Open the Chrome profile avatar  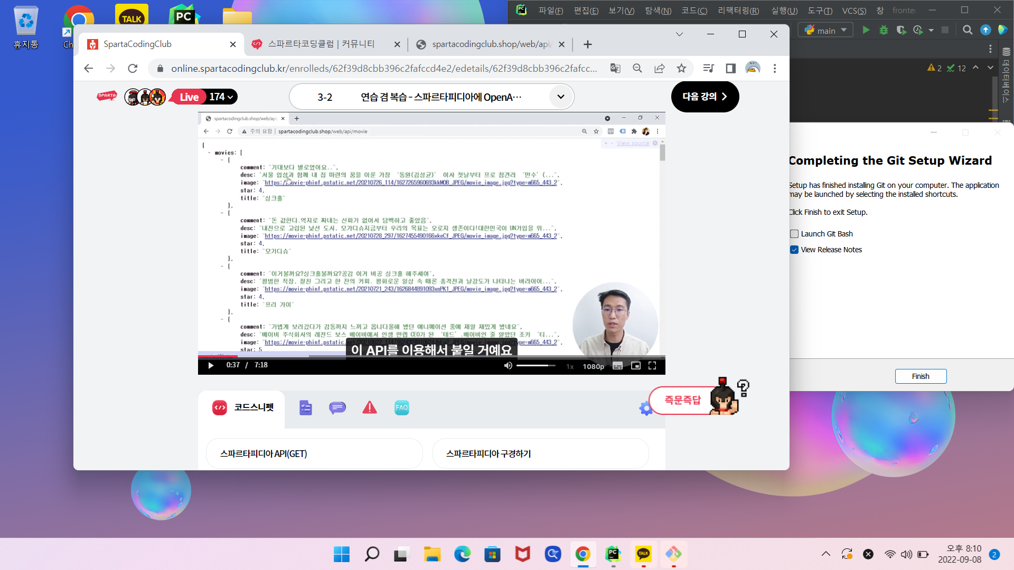coord(753,68)
